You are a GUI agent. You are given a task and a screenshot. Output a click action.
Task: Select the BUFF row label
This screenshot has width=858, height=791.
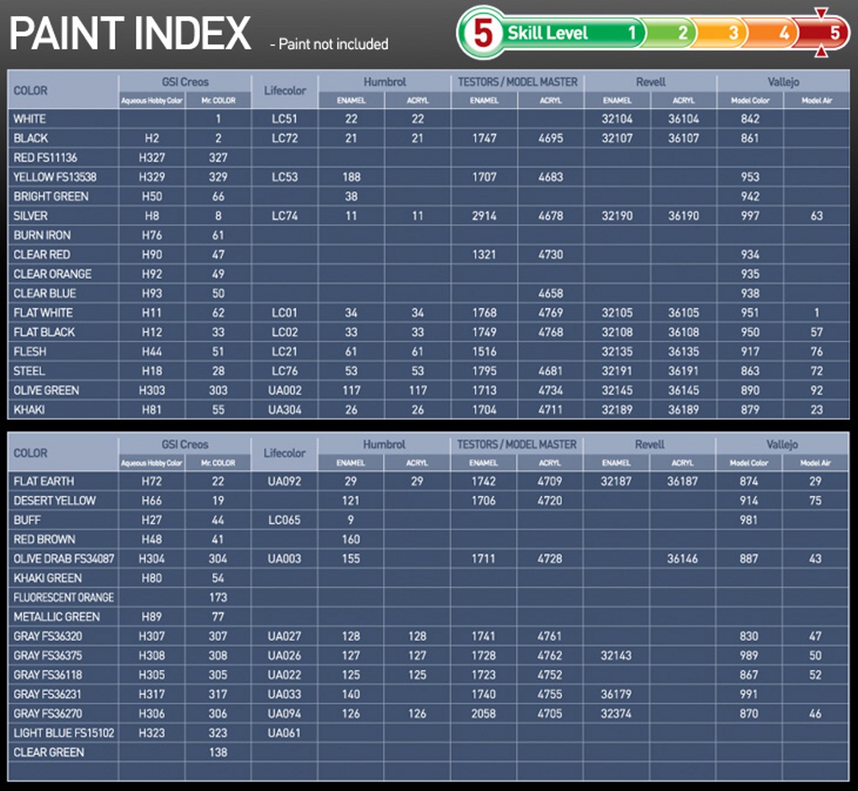[27, 520]
